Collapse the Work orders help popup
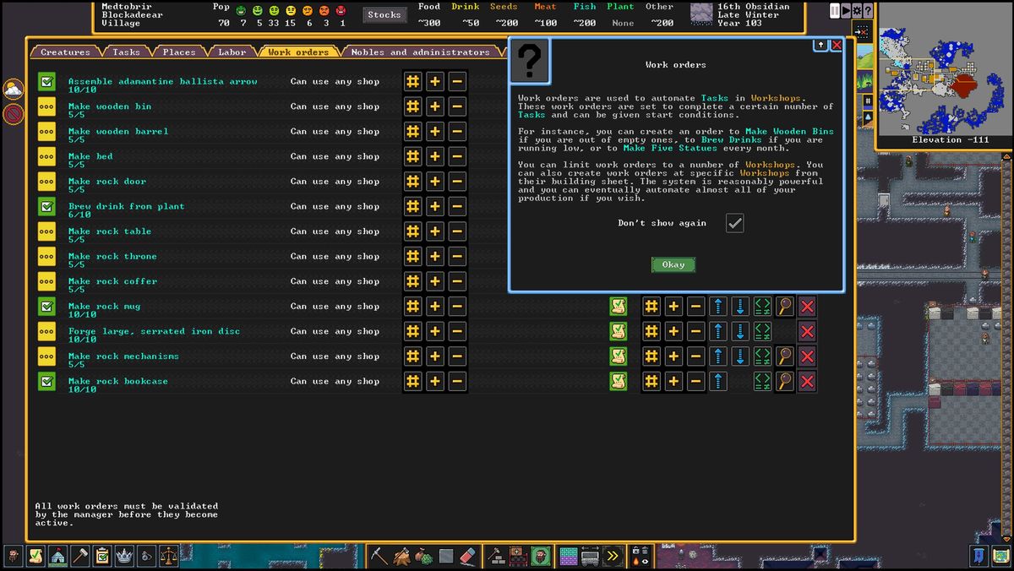 coord(820,46)
